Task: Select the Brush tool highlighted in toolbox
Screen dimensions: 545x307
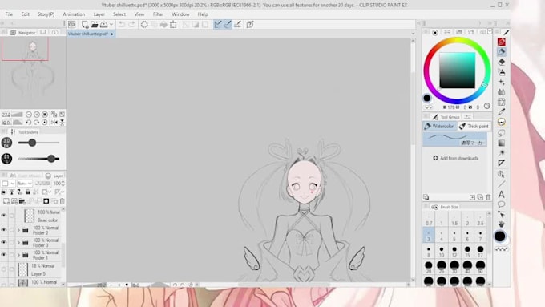Action: click(x=502, y=52)
